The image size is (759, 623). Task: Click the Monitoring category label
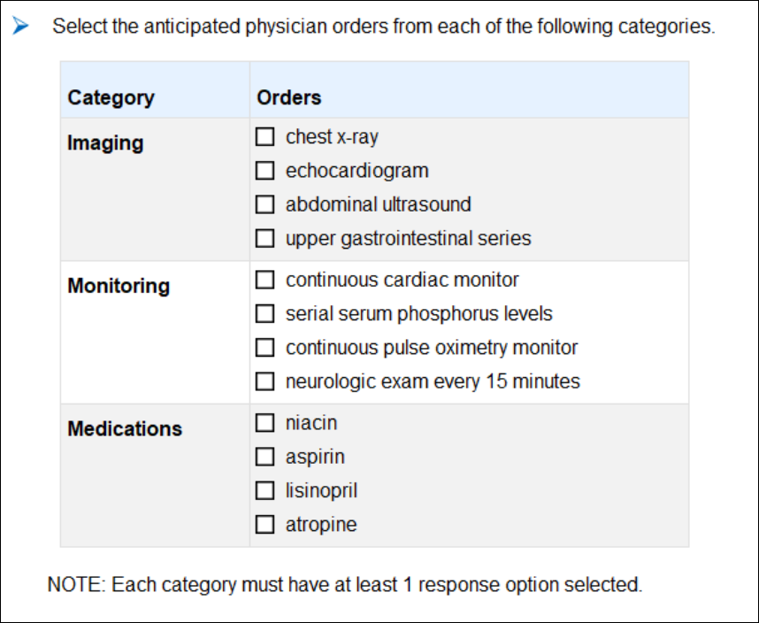tap(119, 286)
